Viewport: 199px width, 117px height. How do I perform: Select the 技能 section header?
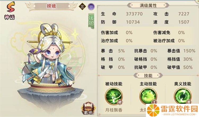click(148, 76)
